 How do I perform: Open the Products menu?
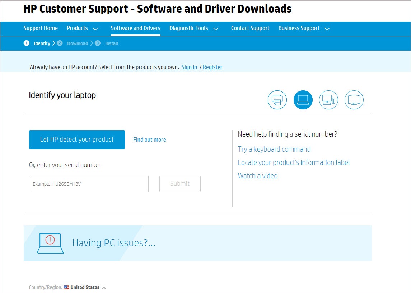77,28
